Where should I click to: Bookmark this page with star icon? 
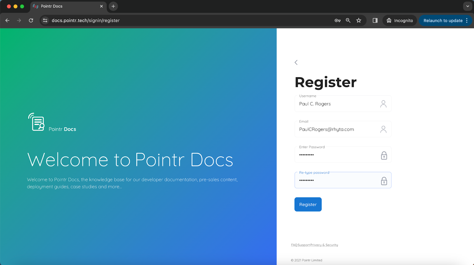click(x=359, y=20)
